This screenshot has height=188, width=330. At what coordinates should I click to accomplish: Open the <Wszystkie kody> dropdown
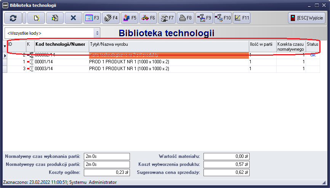(52, 33)
